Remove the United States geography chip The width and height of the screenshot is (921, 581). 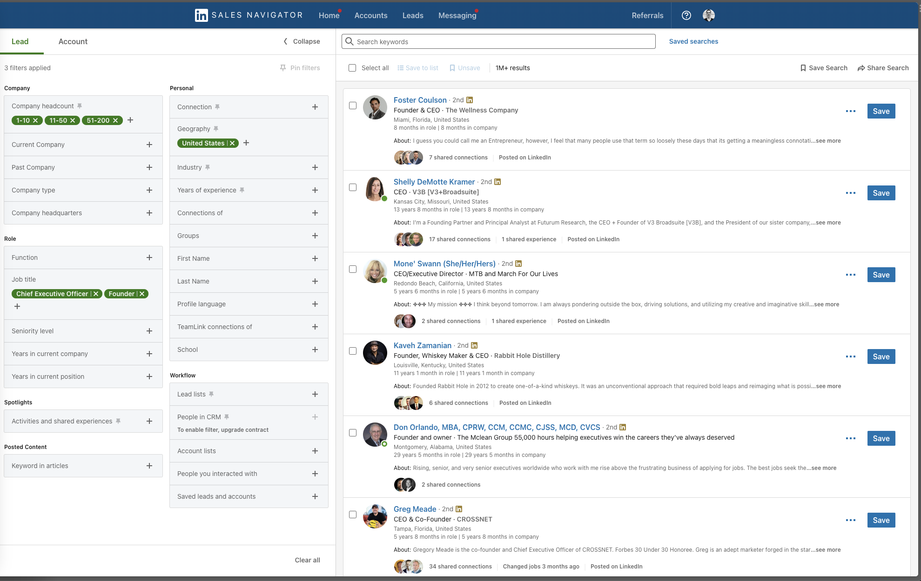pos(232,143)
